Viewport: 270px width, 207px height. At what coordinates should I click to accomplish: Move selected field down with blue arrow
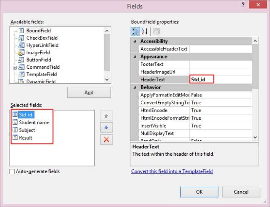tap(106, 128)
